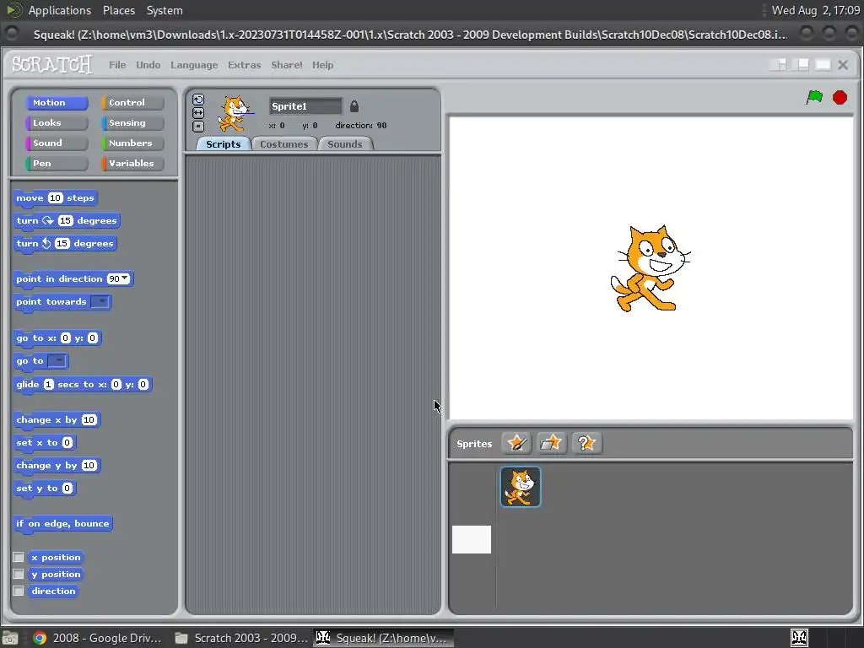Switch to the Scripts tab

click(x=223, y=143)
